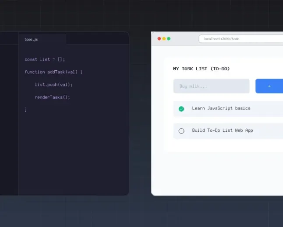Click the "MY TASK LIST (TO-DO)" heading
The height and width of the screenshot is (227, 283).
[201, 69]
